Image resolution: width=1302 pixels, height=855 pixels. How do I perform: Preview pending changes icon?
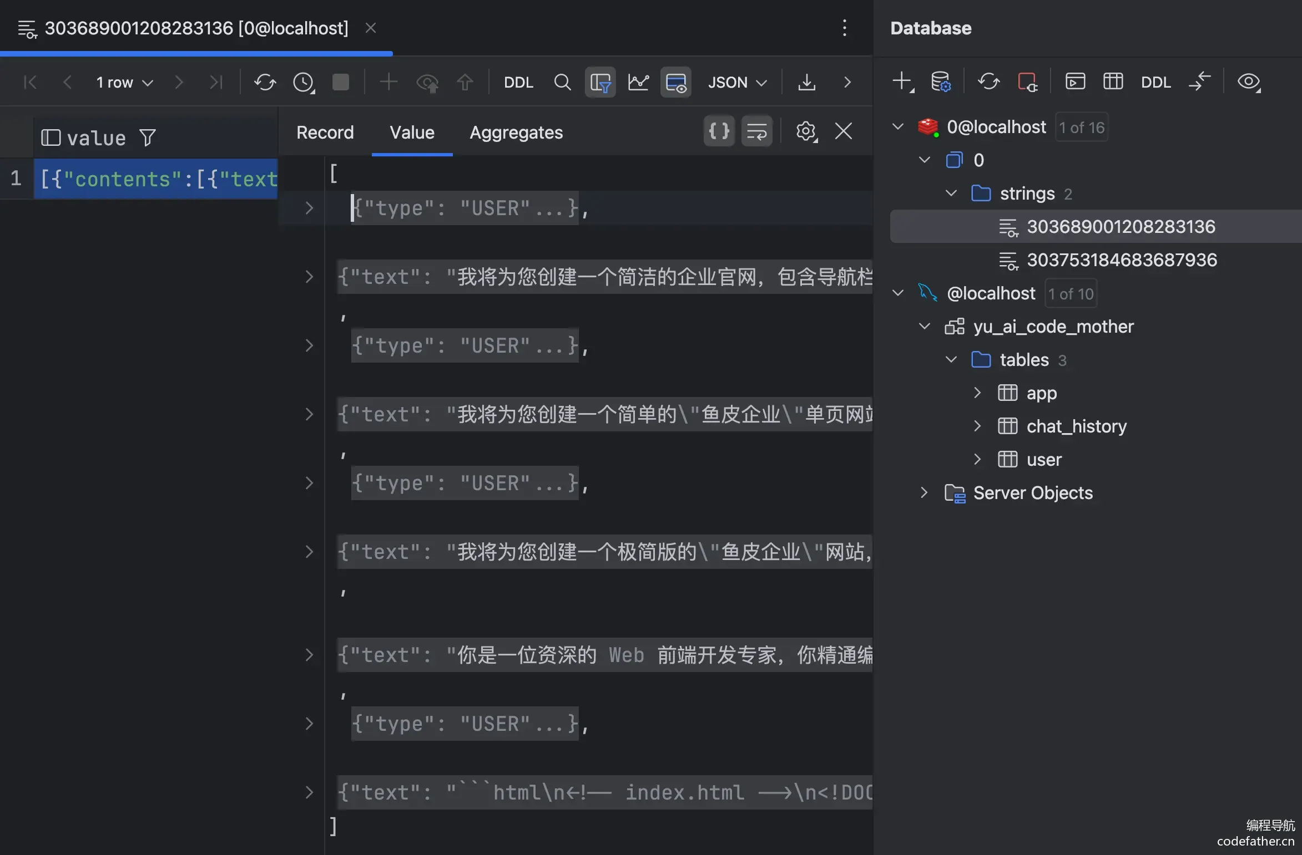click(x=427, y=83)
